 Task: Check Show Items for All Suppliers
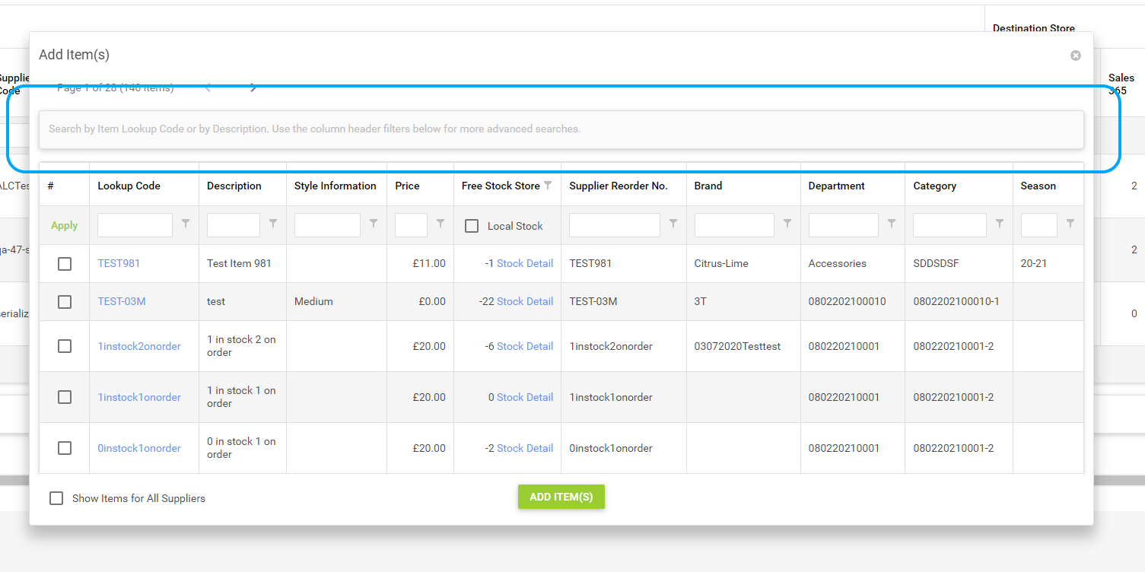point(56,498)
